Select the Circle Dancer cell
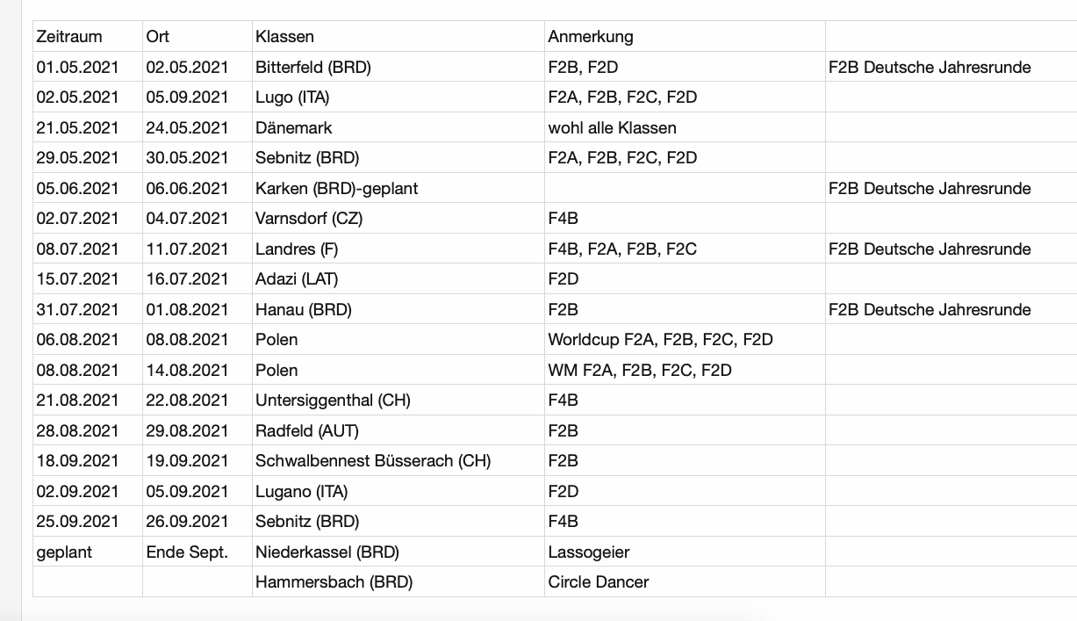The image size is (1077, 621). click(x=685, y=582)
